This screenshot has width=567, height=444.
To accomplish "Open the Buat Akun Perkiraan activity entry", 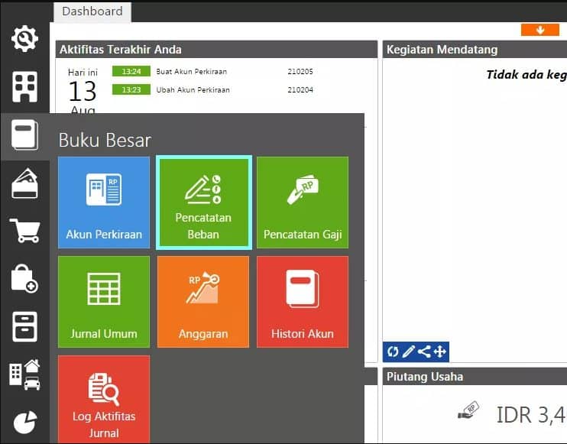I will [192, 72].
